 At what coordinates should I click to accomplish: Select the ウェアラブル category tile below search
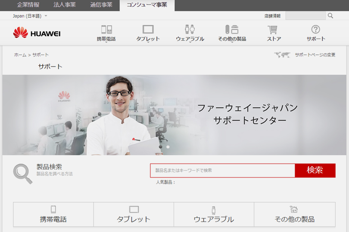click(x=214, y=214)
